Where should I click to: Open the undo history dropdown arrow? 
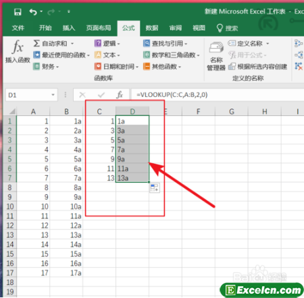pyautogui.click(x=41, y=11)
